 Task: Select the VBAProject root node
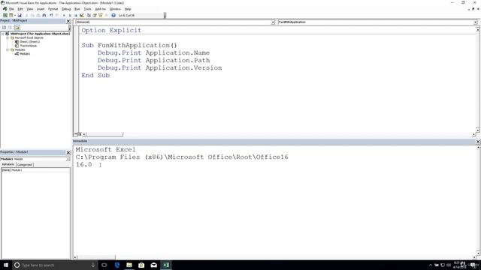click(x=40, y=34)
